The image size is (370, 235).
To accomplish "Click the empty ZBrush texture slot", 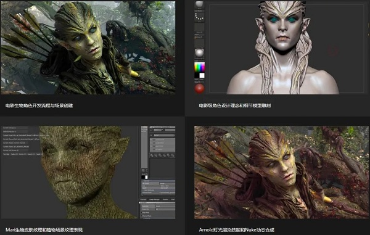I will pos(199,43).
